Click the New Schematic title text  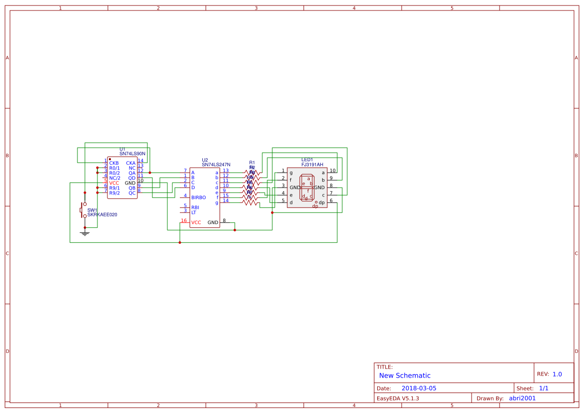(405, 375)
